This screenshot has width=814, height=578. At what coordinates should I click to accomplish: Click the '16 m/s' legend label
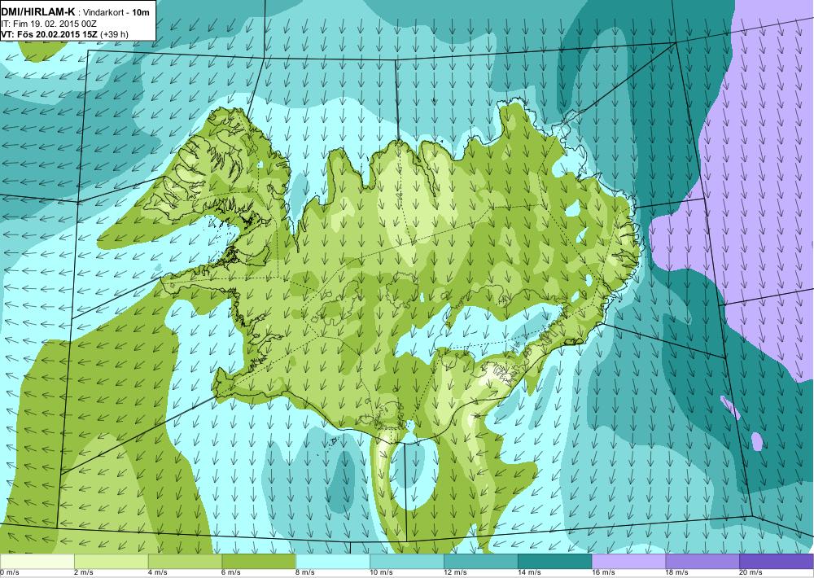click(603, 573)
